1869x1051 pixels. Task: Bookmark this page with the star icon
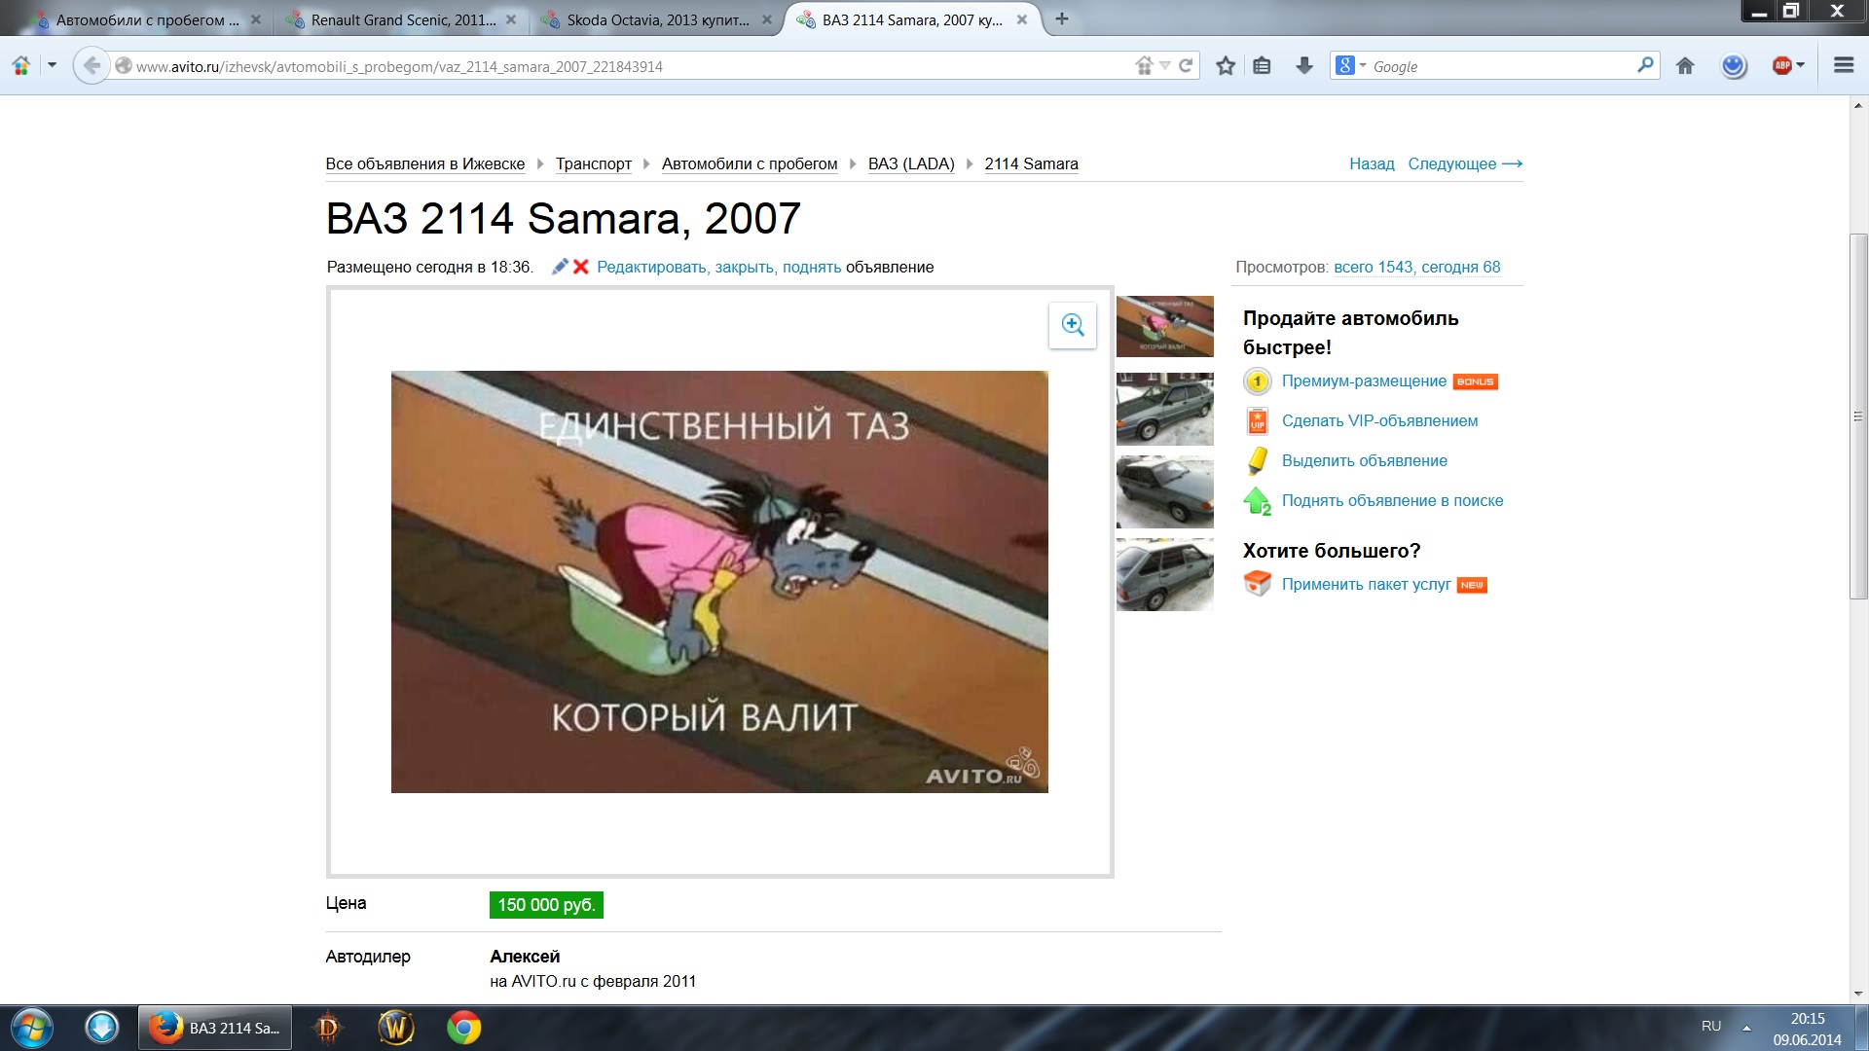pyautogui.click(x=1226, y=66)
